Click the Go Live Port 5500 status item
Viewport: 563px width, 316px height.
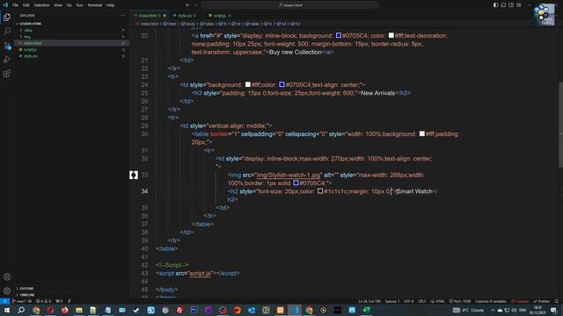tap(460, 301)
